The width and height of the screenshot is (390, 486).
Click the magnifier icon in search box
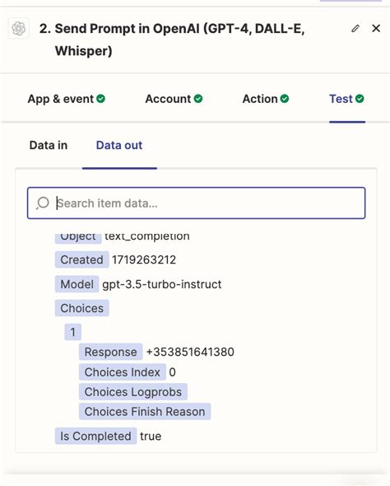click(x=43, y=203)
